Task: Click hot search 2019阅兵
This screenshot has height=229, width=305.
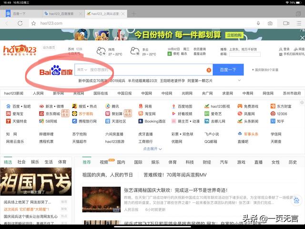Action: click(118, 81)
